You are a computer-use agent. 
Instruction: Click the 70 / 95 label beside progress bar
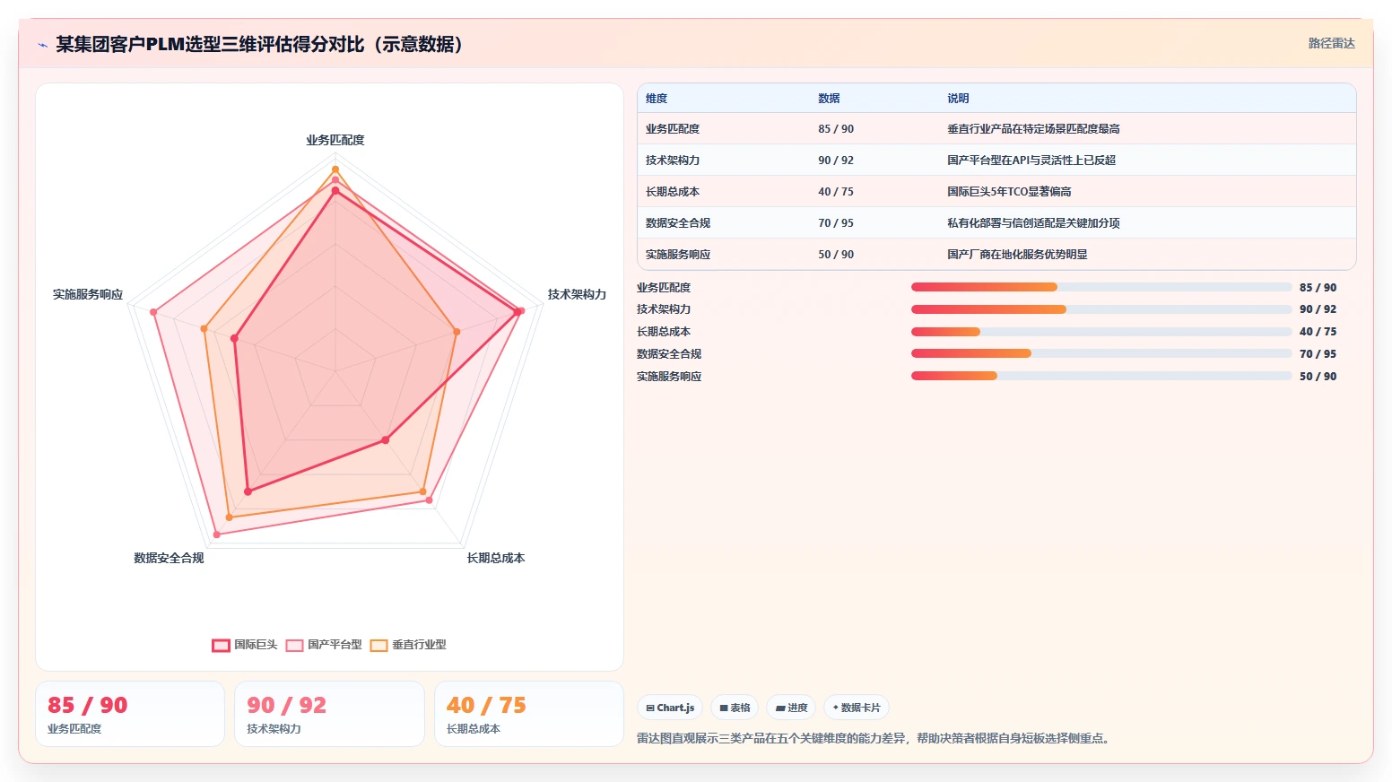click(1318, 354)
